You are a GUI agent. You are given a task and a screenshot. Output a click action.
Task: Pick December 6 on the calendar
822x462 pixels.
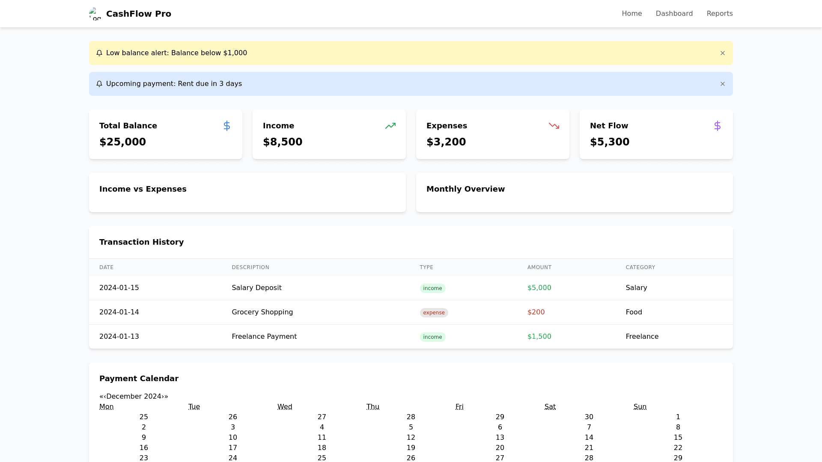[x=500, y=427]
